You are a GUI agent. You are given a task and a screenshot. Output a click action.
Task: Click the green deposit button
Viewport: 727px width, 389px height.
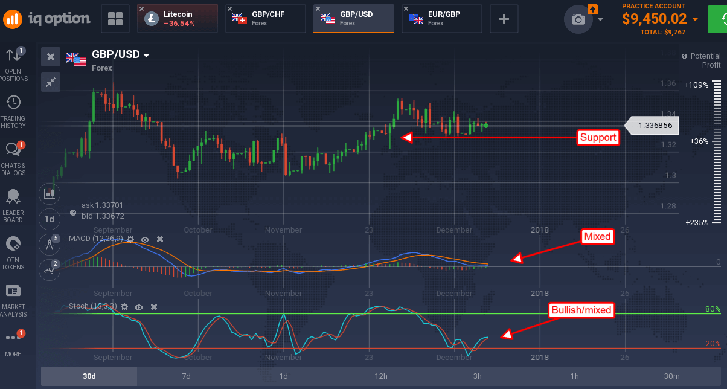pyautogui.click(x=718, y=19)
